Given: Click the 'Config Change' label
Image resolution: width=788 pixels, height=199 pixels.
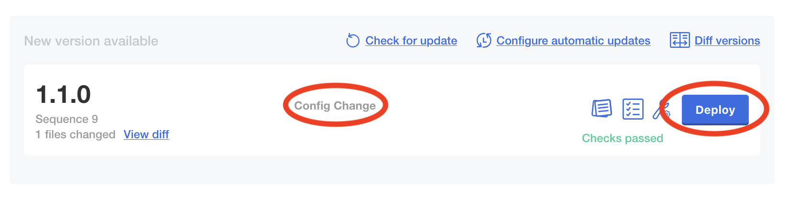Looking at the screenshot, I should coord(335,106).
